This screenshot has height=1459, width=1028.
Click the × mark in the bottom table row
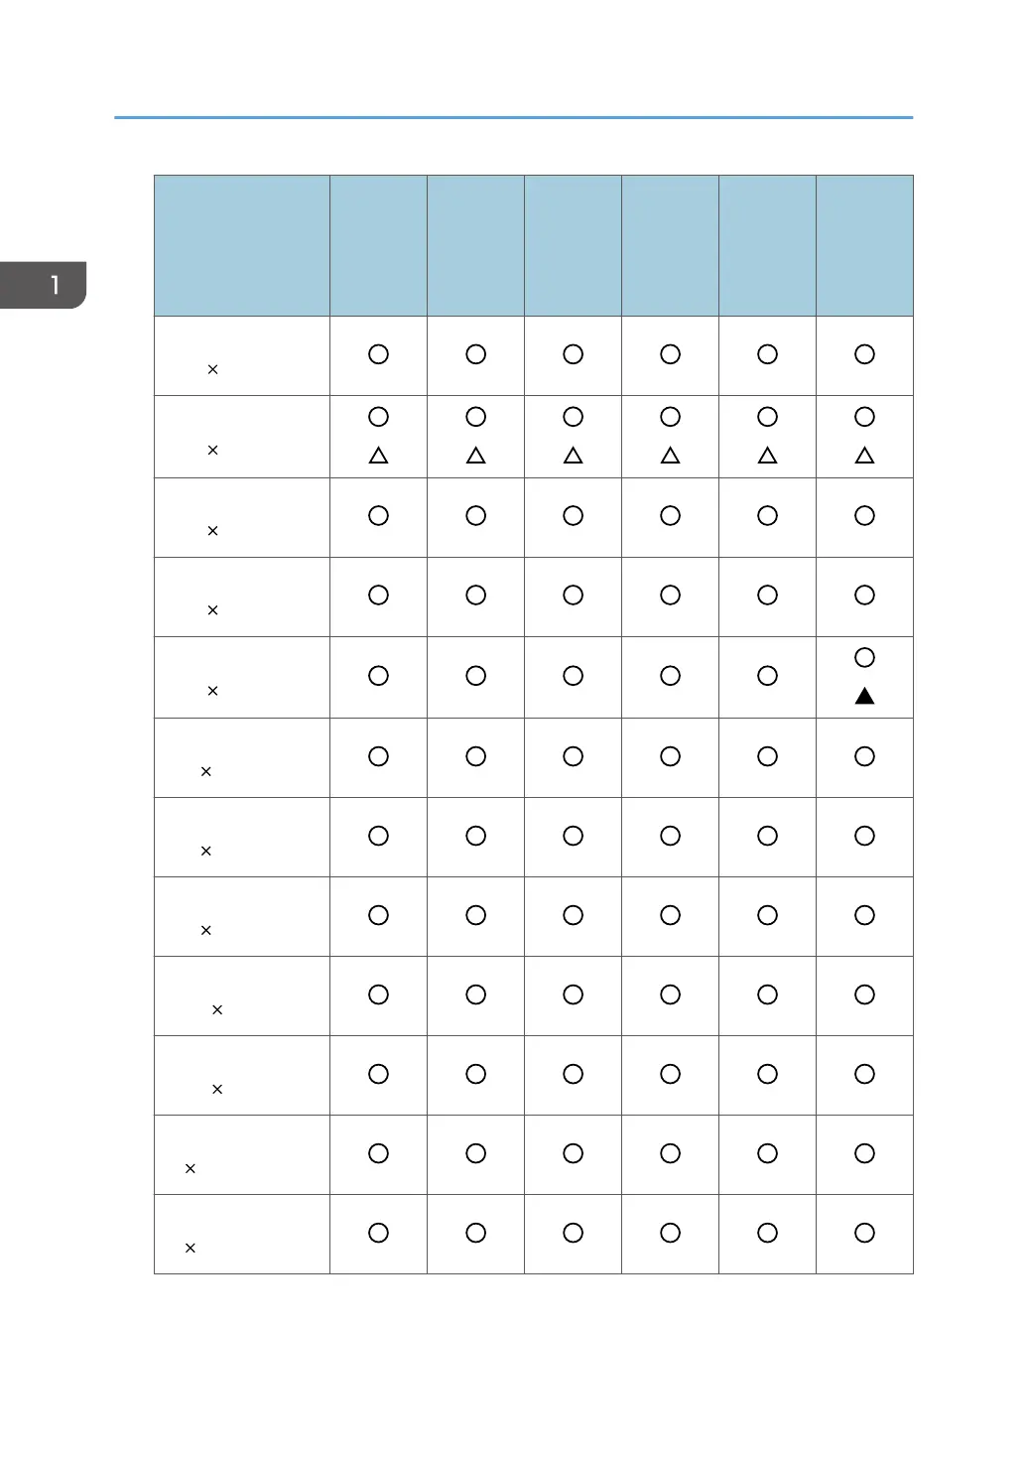click(191, 1248)
